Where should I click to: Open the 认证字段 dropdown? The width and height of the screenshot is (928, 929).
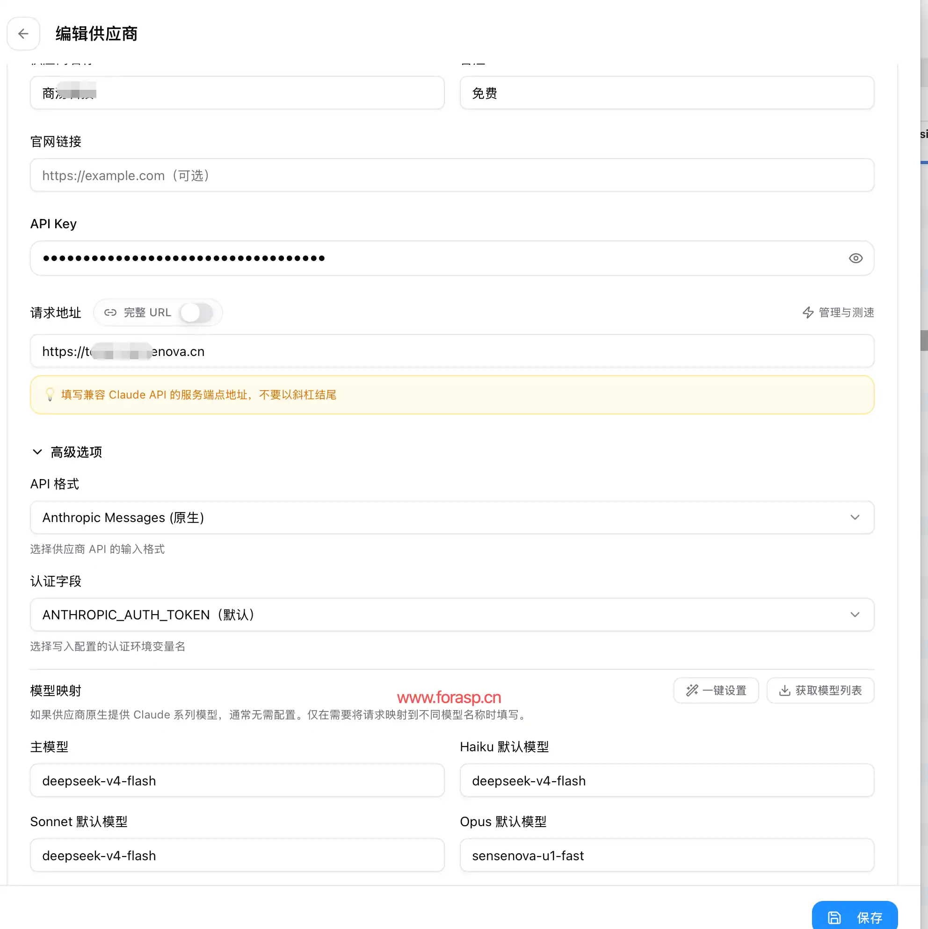point(452,615)
